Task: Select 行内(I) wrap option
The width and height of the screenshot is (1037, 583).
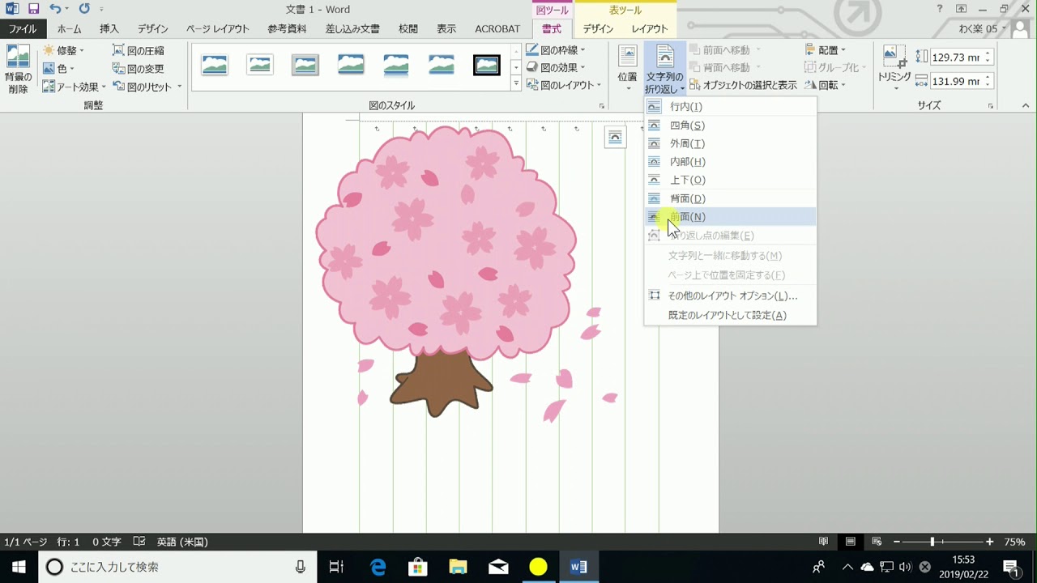Action: point(730,107)
